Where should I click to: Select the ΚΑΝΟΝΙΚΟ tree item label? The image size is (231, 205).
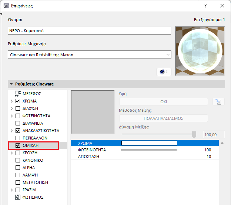click(33, 160)
